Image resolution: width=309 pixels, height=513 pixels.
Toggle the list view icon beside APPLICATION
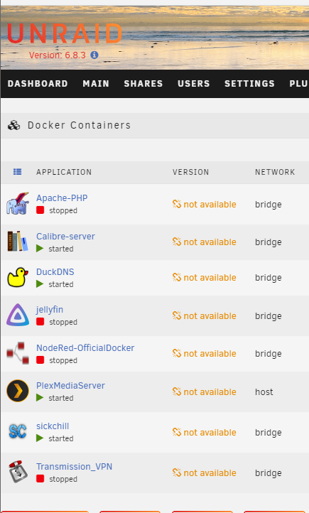(x=17, y=172)
